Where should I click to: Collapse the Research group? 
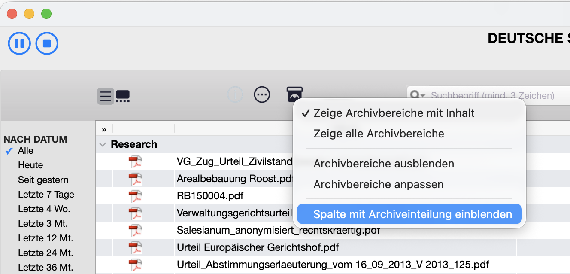pyautogui.click(x=103, y=145)
